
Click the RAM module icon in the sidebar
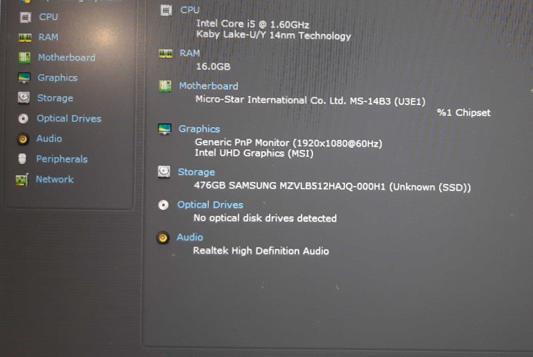click(x=25, y=37)
